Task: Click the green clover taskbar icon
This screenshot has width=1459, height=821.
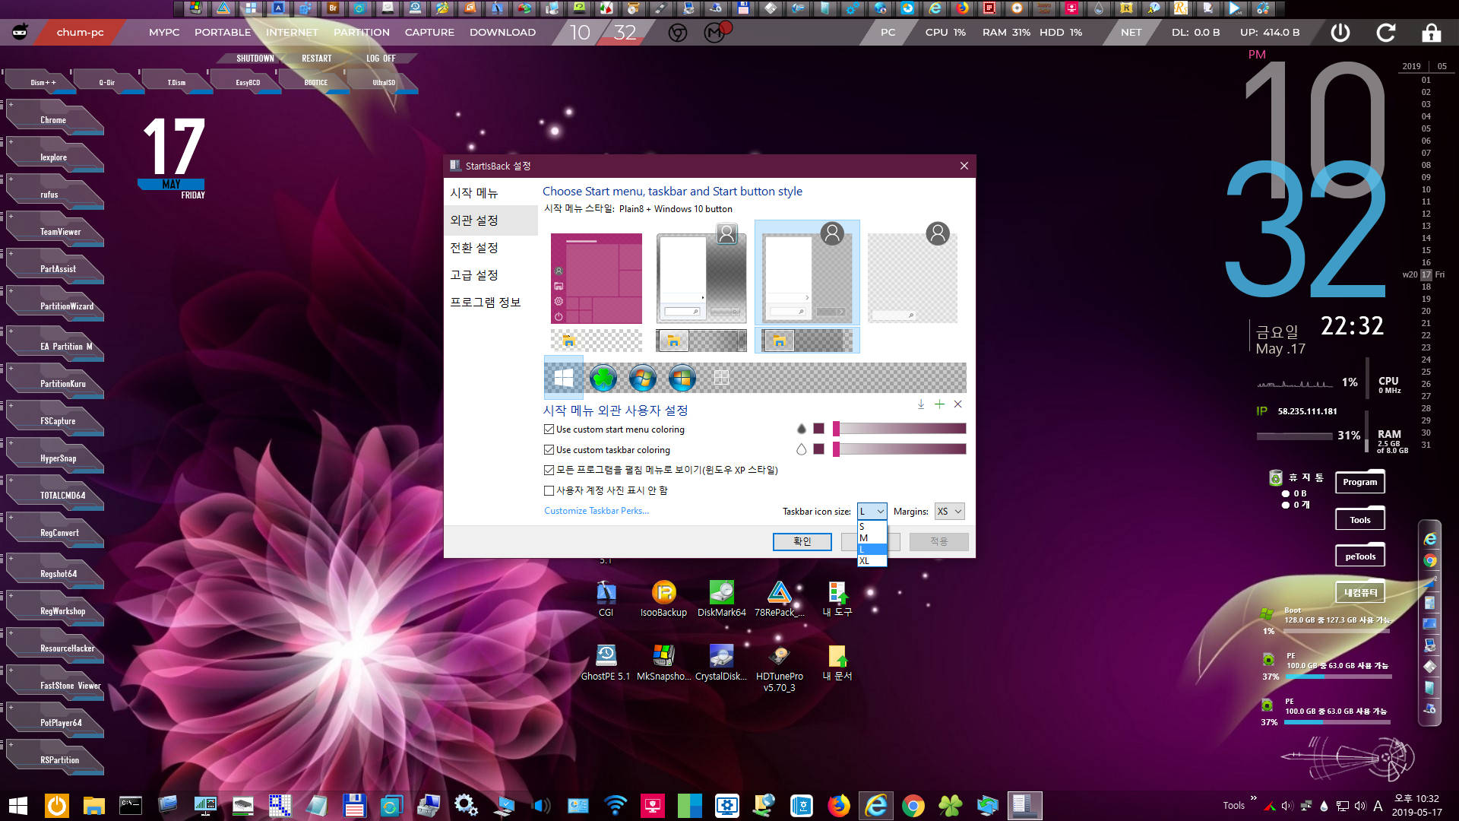Action: click(x=950, y=806)
